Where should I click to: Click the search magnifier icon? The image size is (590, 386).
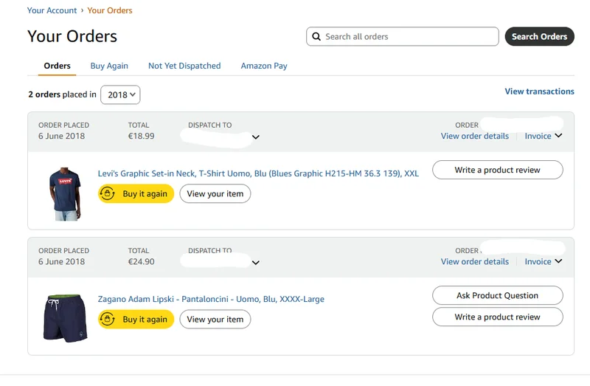click(x=316, y=36)
